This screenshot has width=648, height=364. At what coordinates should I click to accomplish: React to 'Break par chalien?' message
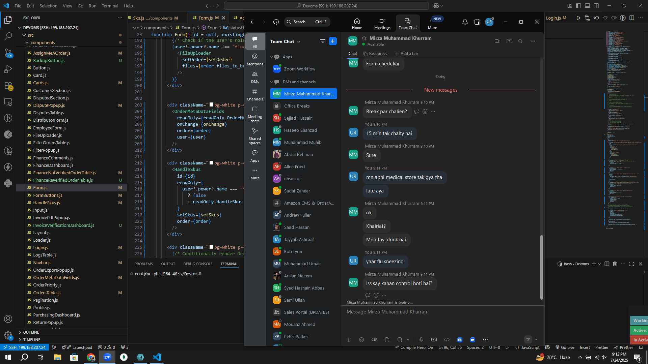425,112
